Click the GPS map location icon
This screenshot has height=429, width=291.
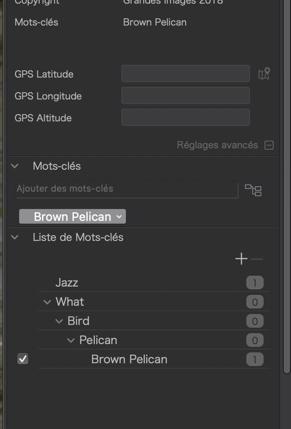[x=264, y=74]
